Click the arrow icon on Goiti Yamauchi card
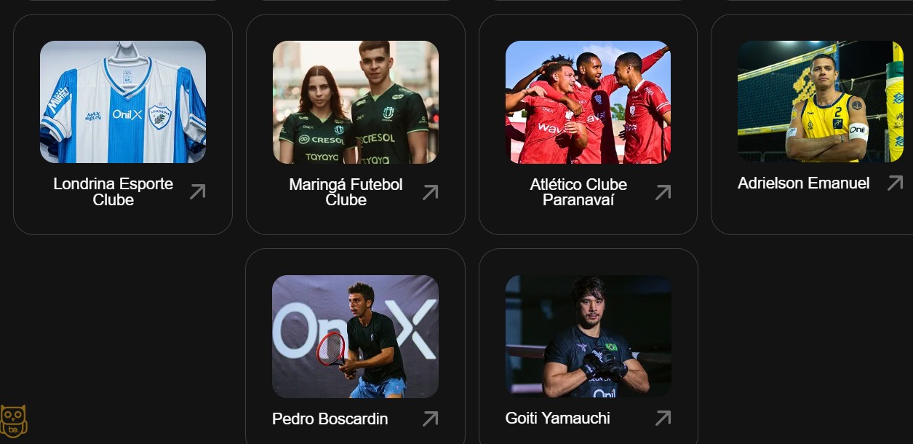913x444 pixels. coord(663,419)
